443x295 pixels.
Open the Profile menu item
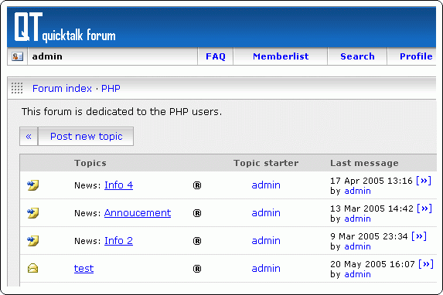click(416, 56)
